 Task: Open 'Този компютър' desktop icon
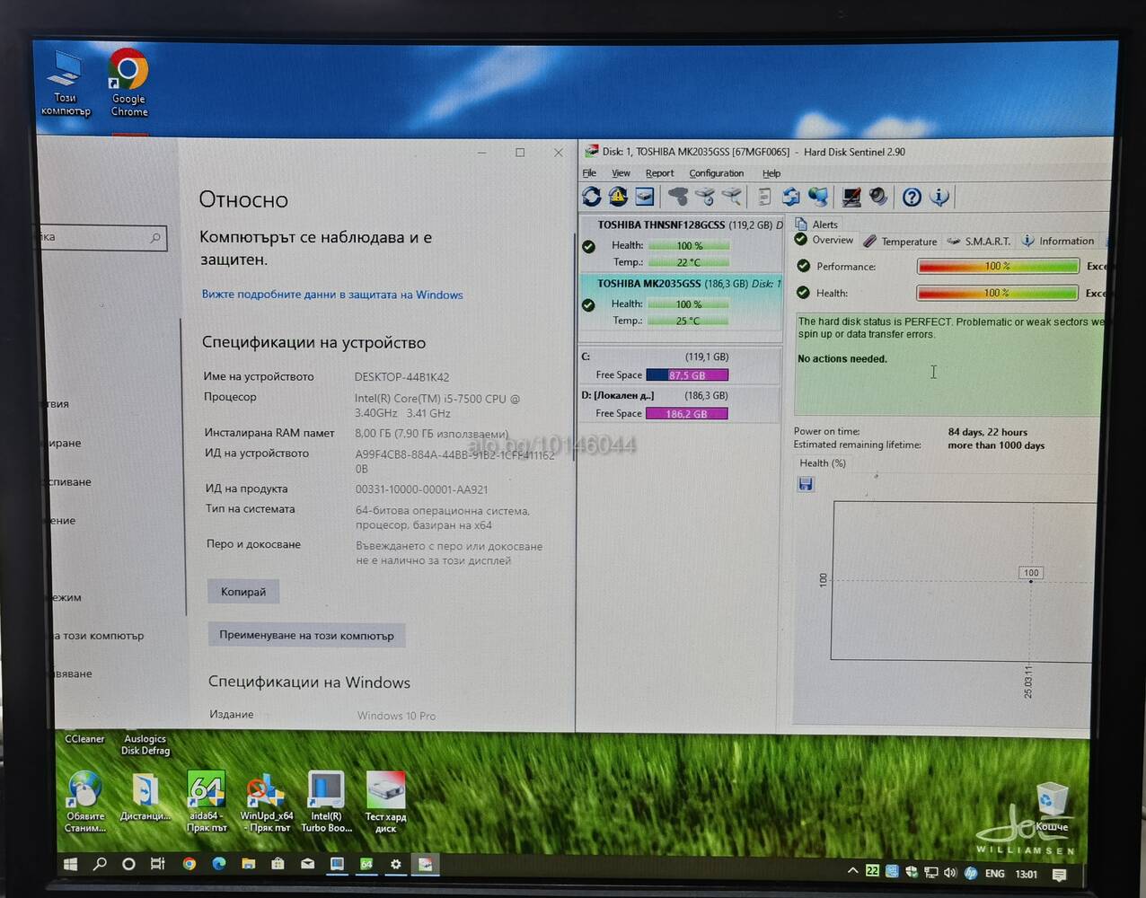pyautogui.click(x=66, y=84)
